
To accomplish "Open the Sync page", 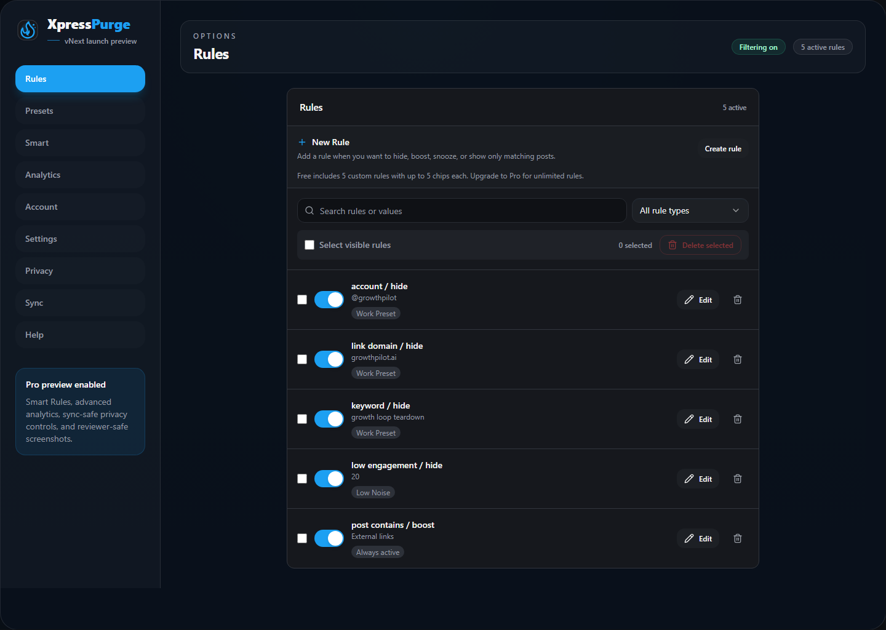I will coord(80,303).
